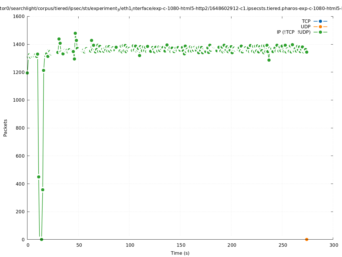
Task: Toggle the TCP legend label
Action: pos(306,21)
